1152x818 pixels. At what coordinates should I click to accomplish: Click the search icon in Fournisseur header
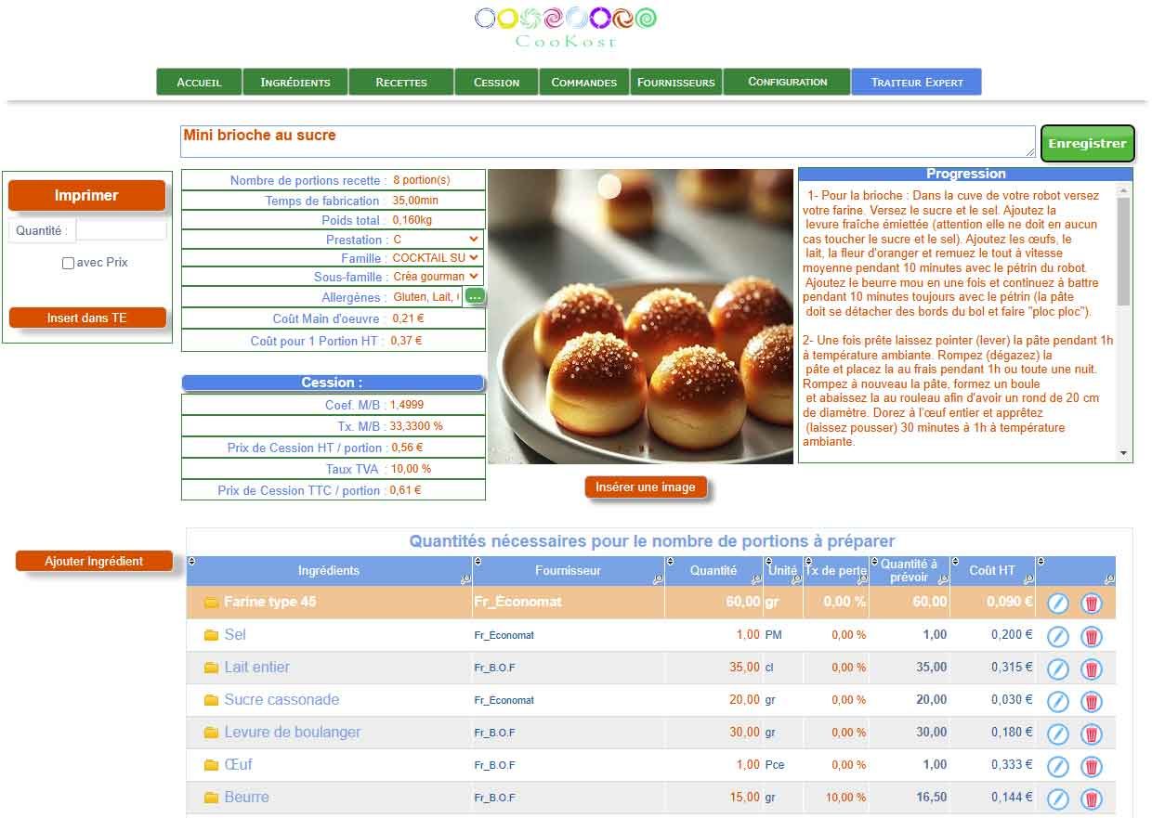coord(658,579)
